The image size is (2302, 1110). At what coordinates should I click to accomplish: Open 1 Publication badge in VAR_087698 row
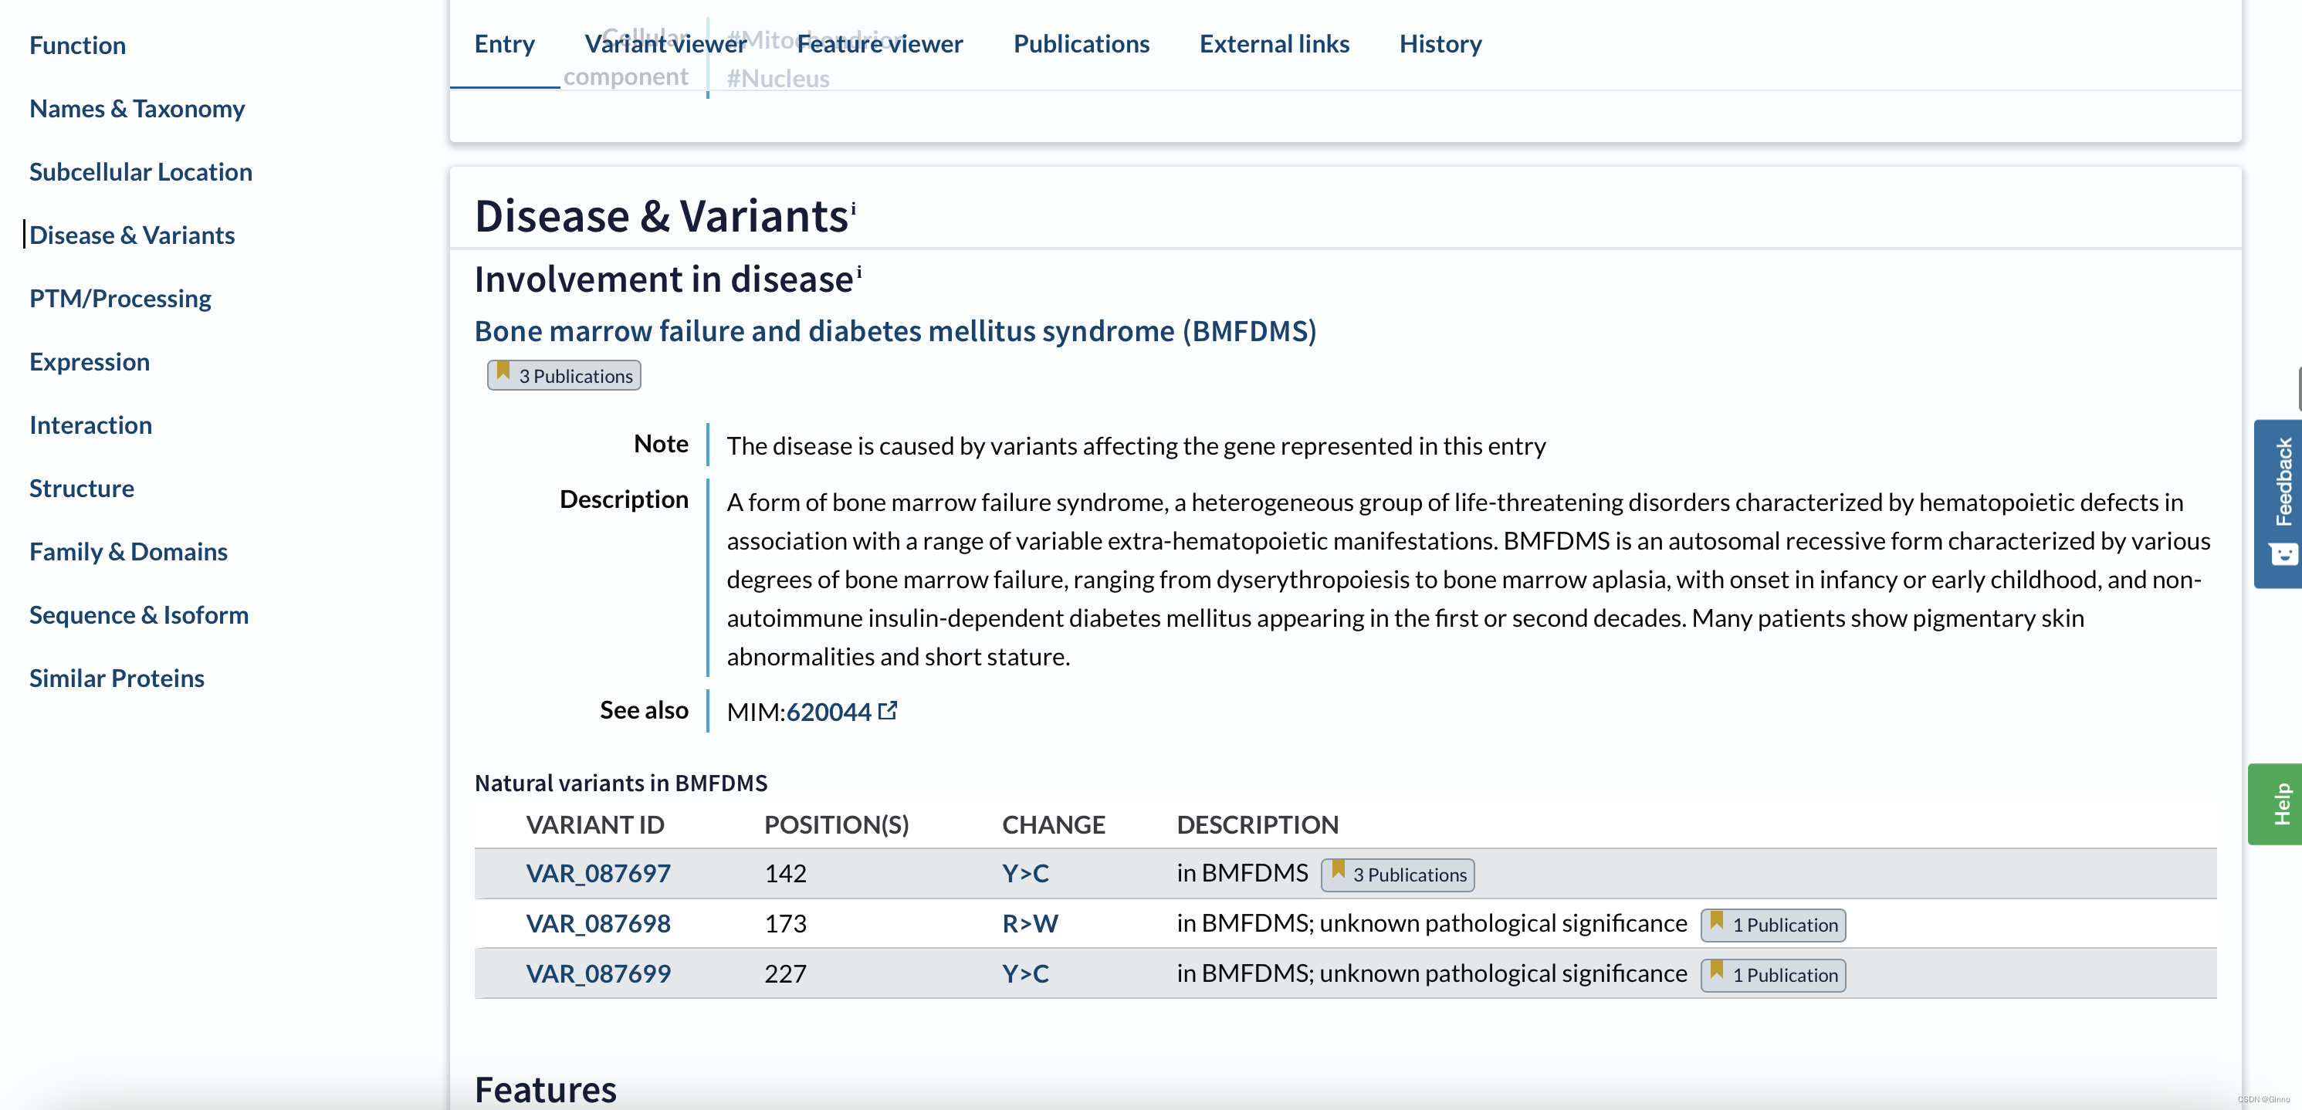[1773, 924]
